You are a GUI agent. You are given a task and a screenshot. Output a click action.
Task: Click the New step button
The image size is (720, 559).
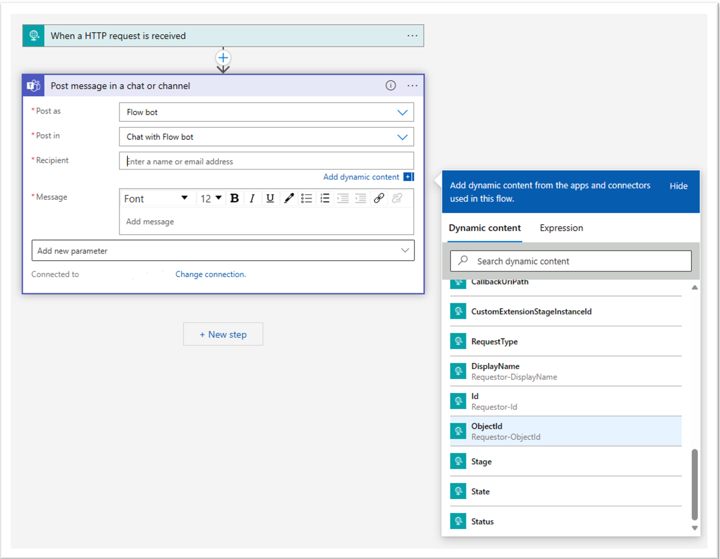(x=223, y=334)
